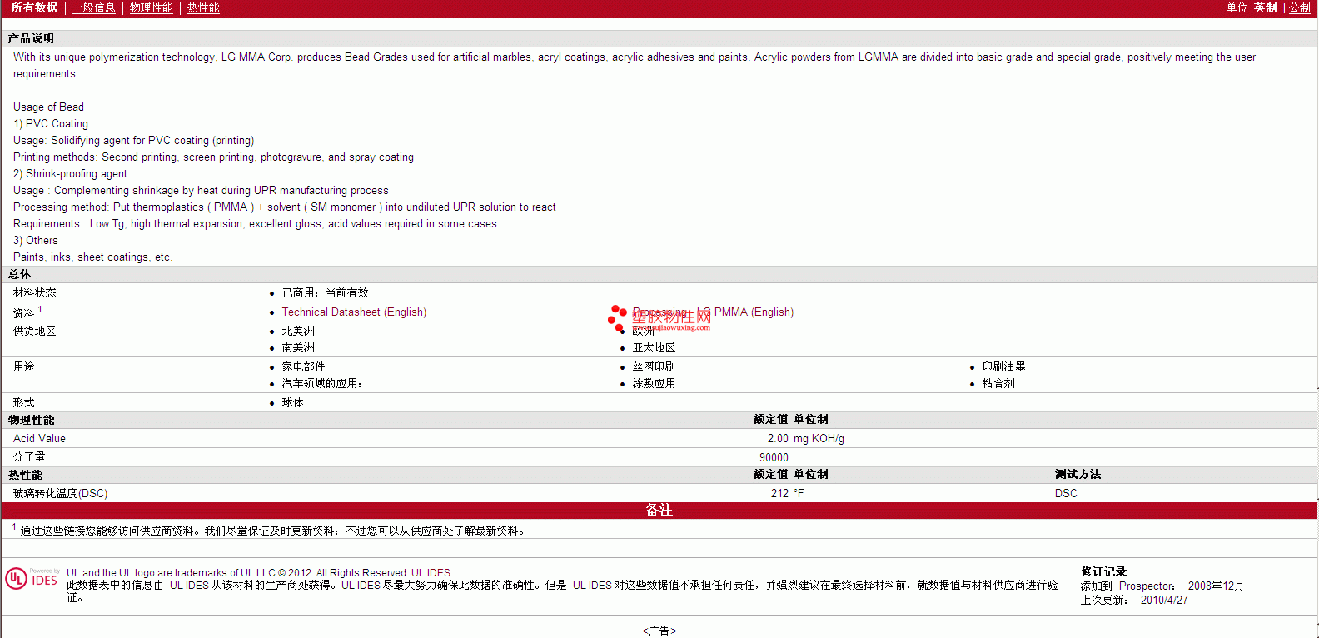The image size is (1319, 638).
Task: Click the Paints, inks, sheet coatings line
Action: [x=92, y=257]
